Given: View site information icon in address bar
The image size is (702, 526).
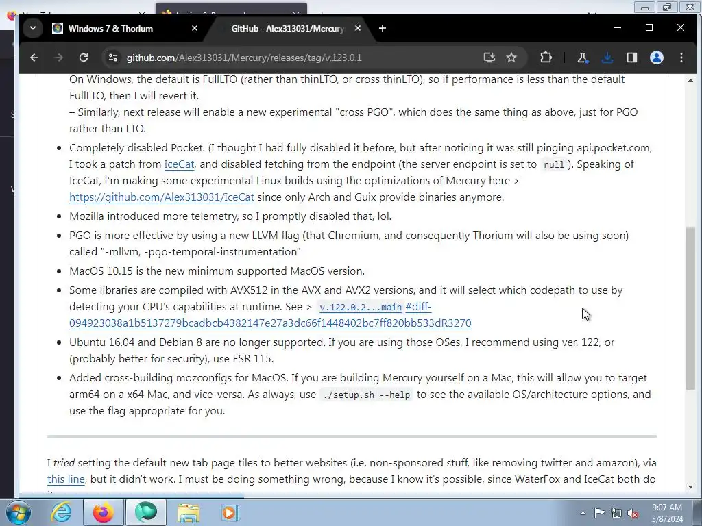Looking at the screenshot, I should 113,58.
